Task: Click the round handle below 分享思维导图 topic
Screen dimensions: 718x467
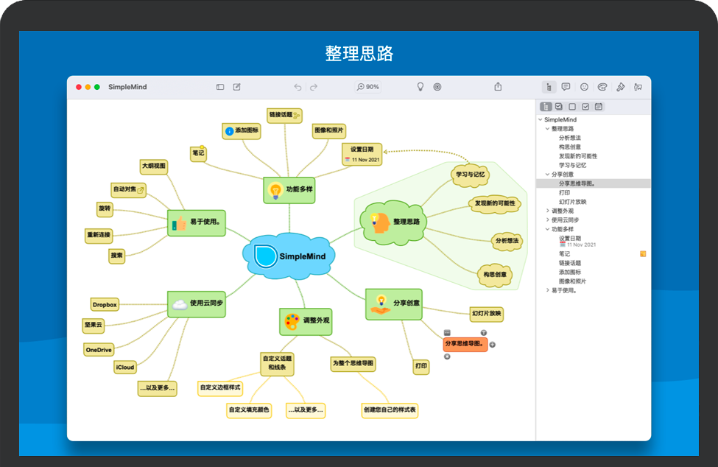Action: tap(448, 357)
